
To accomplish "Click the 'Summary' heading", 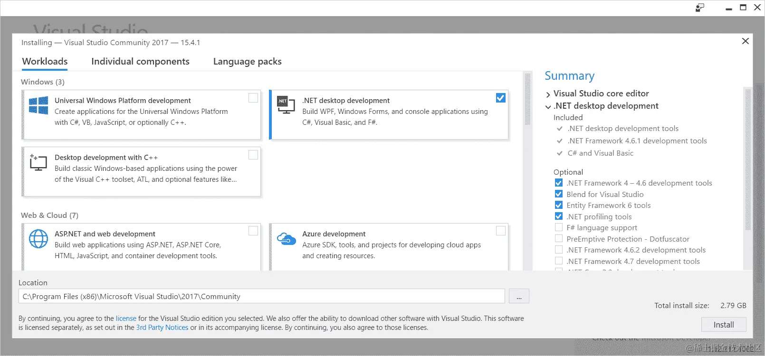I will 570,76.
